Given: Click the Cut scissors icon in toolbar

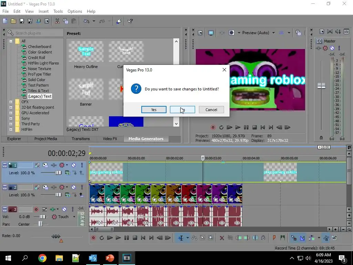Looking at the screenshot, I should pyautogui.click(x=57, y=21).
